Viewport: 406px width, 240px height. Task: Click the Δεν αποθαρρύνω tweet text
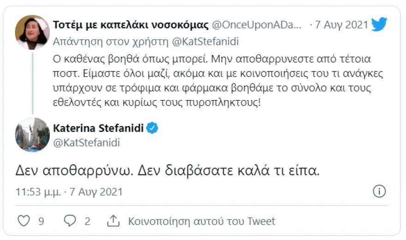tap(167, 171)
